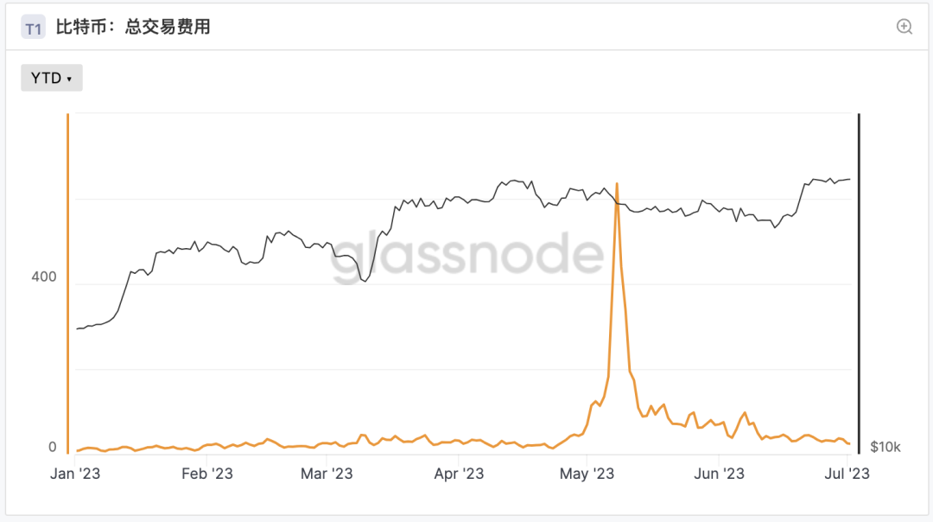Click the Feb '23 axis label
The height and width of the screenshot is (522, 933).
pos(207,474)
